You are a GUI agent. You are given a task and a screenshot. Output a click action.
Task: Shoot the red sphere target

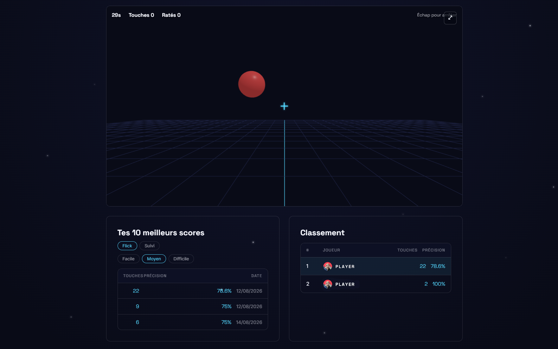[x=252, y=84]
